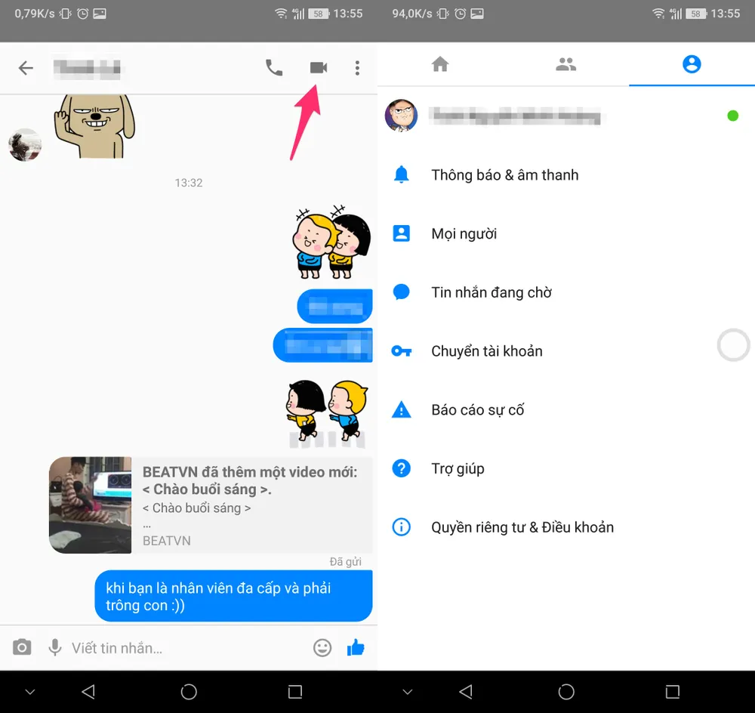Tap the 13:32 timestamp in chat
Viewport: 755px width, 713px height.
pos(189,183)
